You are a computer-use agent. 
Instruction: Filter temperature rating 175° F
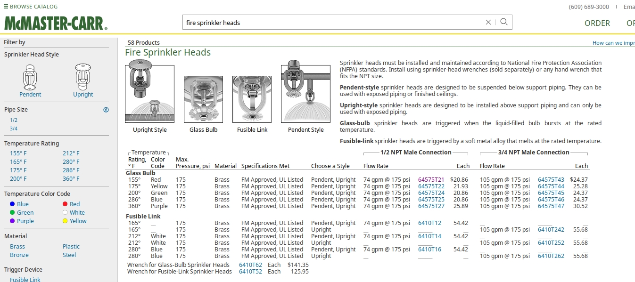[18, 170]
